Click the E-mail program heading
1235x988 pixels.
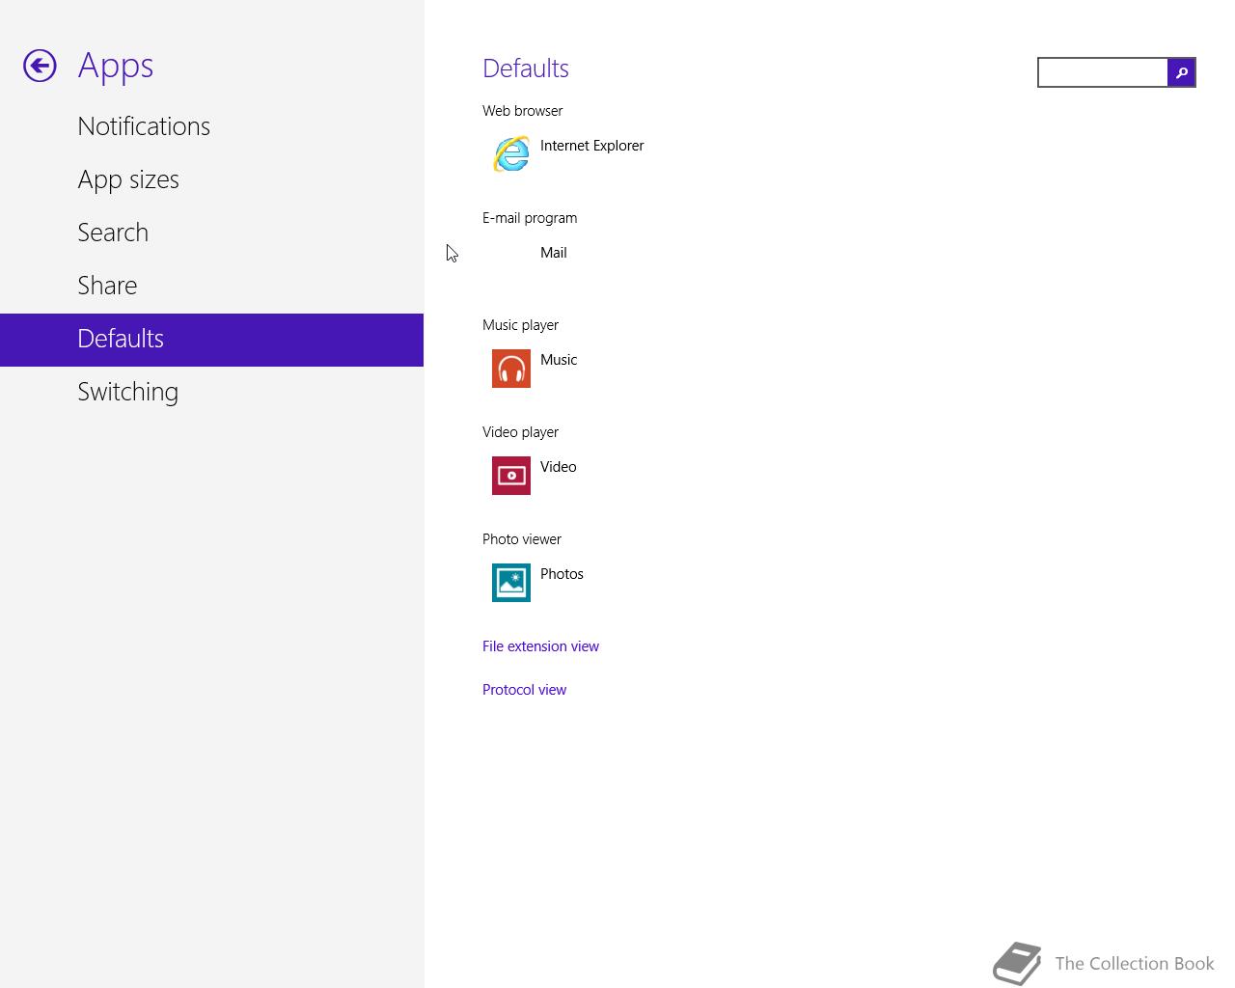(x=530, y=218)
